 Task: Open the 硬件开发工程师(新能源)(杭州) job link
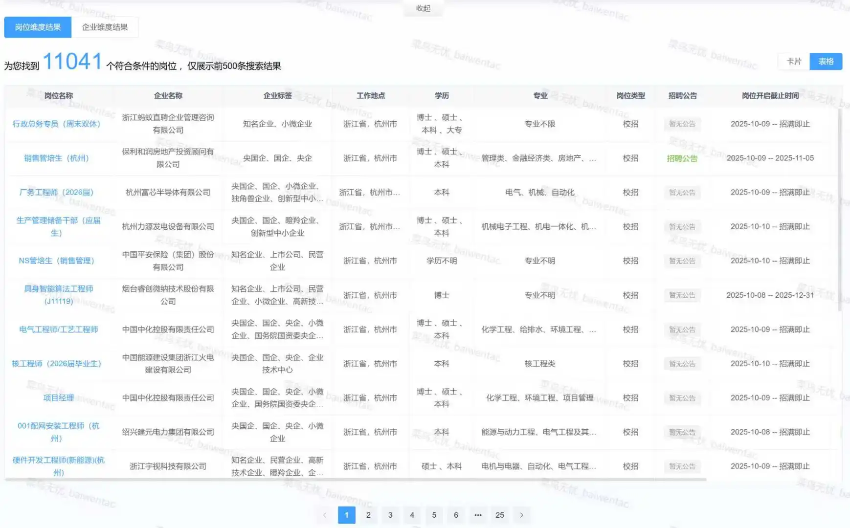60,466
